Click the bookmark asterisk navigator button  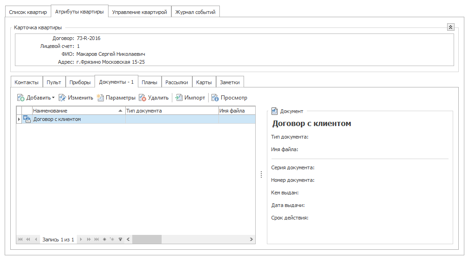[x=104, y=240]
